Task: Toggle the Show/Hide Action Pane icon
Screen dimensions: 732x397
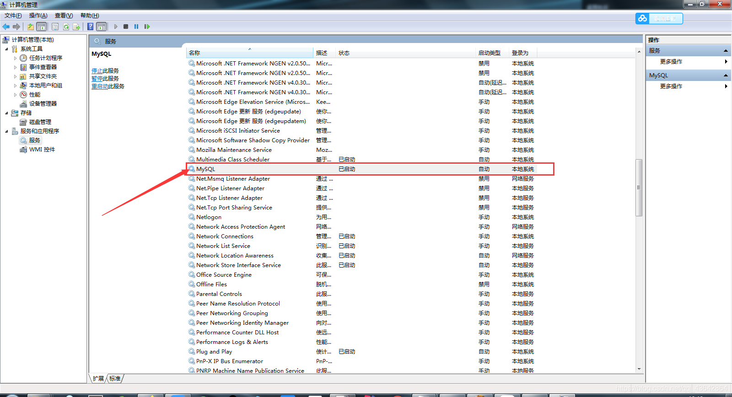Action: 102,27
